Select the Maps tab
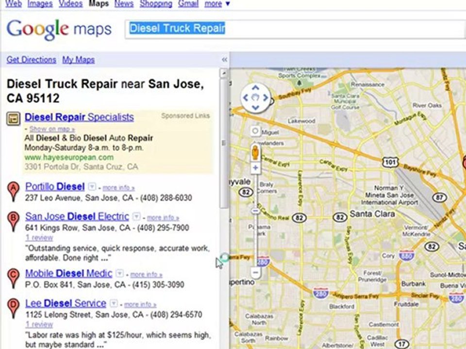This screenshot has height=349, width=466. pyautogui.click(x=99, y=3)
